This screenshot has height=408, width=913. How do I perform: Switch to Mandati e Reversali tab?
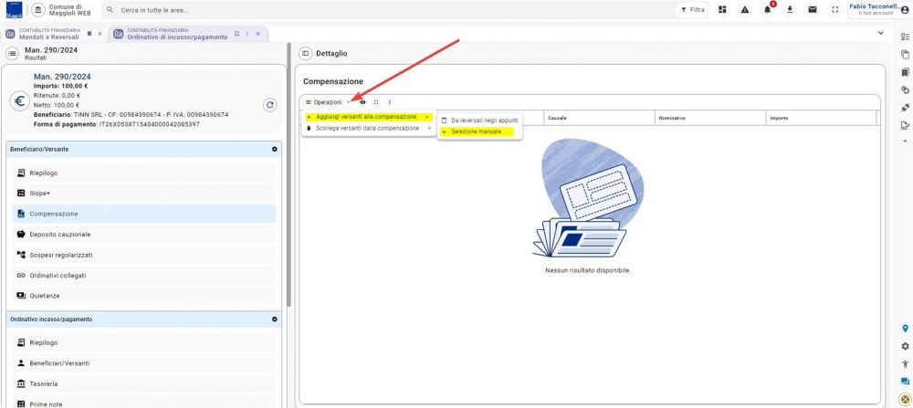48,34
